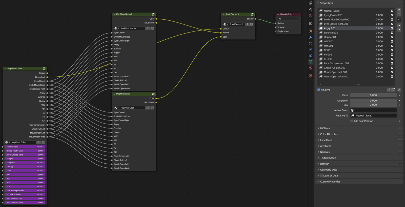405x207 pixels.
Task: Toggle fake user shield on the MapMixer Normal node
Action: coord(152,28)
